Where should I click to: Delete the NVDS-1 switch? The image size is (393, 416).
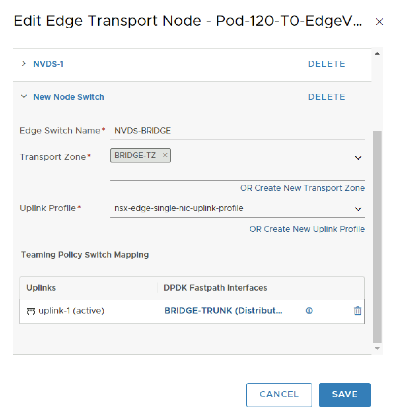(326, 64)
